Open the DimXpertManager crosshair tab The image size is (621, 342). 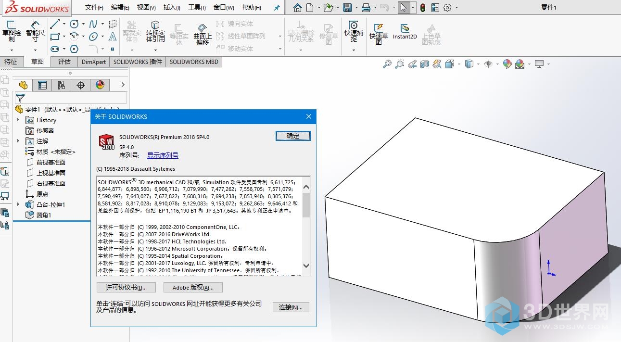click(81, 85)
